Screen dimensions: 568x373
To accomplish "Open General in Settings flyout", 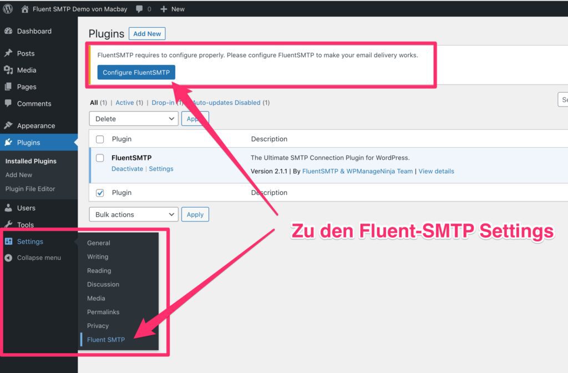I will (x=99, y=243).
